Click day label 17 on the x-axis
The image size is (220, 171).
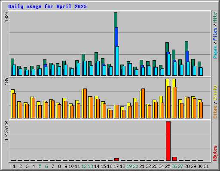(x=116, y=166)
